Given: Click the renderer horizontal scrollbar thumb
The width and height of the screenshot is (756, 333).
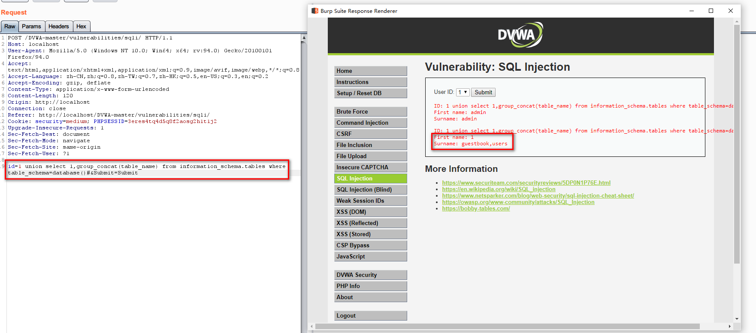Looking at the screenshot, I should click(508, 327).
